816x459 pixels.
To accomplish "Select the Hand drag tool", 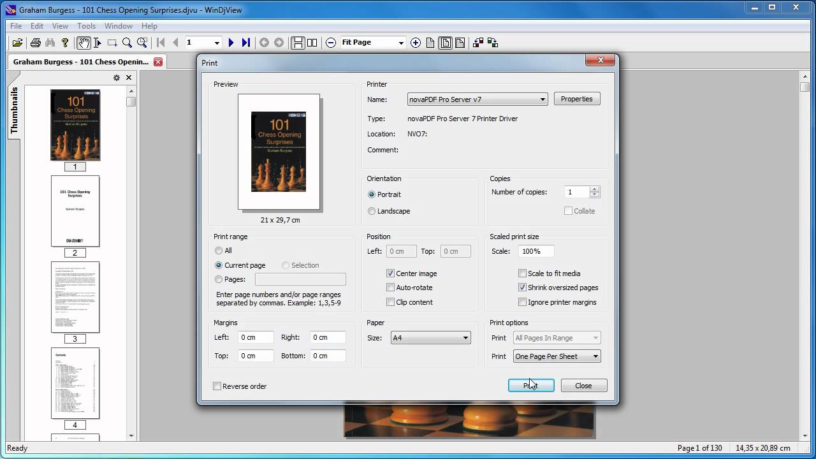I will click(84, 43).
